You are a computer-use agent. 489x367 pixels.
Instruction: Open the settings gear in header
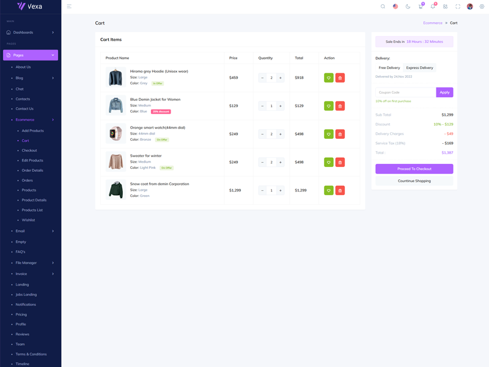click(x=482, y=7)
